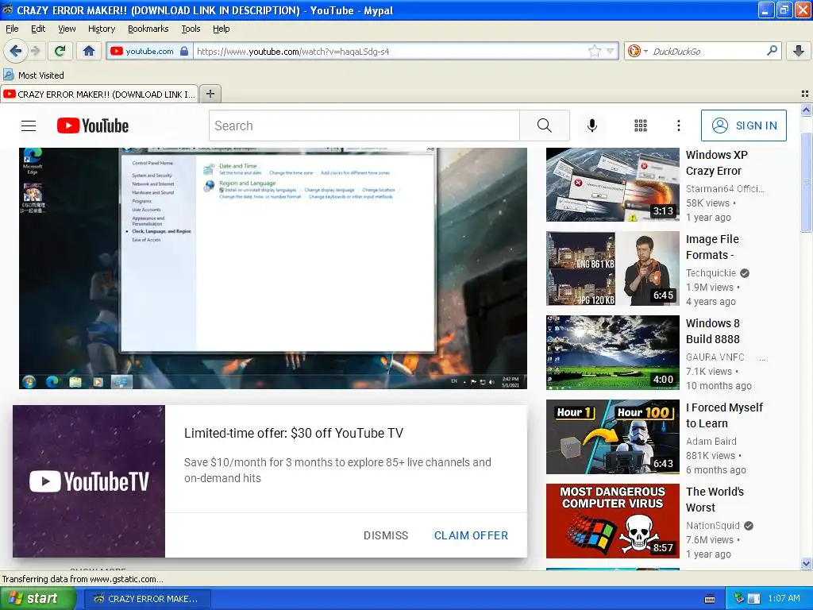Open the URL history dropdown arrow

[611, 51]
